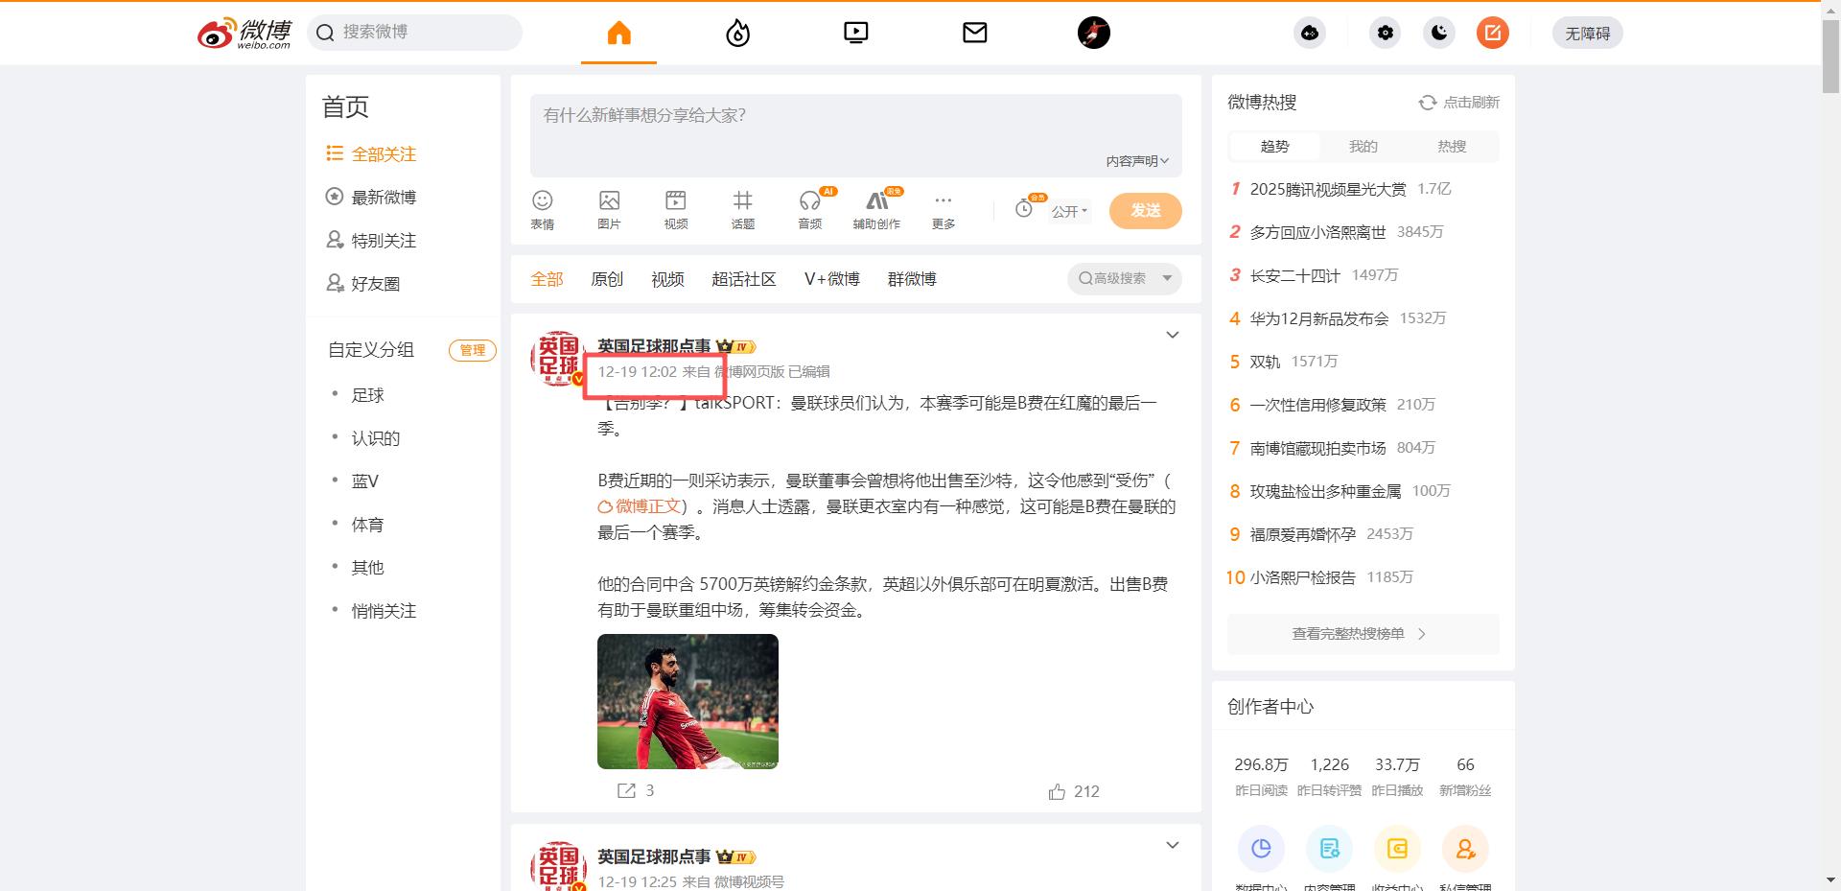Screen dimensions: 1841x891
Task: Insert a video using the 视频 icon
Action: click(676, 209)
